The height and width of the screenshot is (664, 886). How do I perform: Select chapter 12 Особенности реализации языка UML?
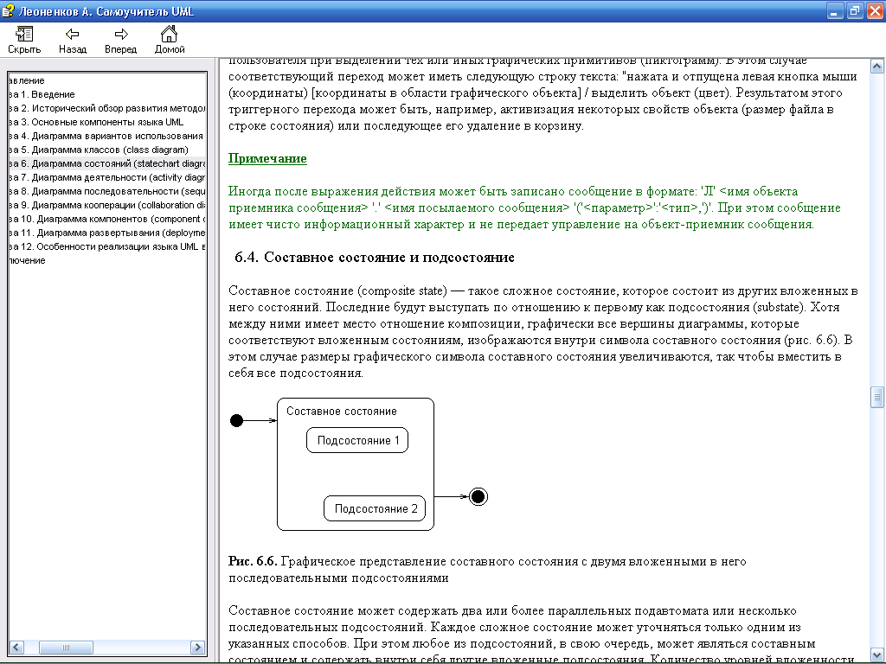(107, 246)
